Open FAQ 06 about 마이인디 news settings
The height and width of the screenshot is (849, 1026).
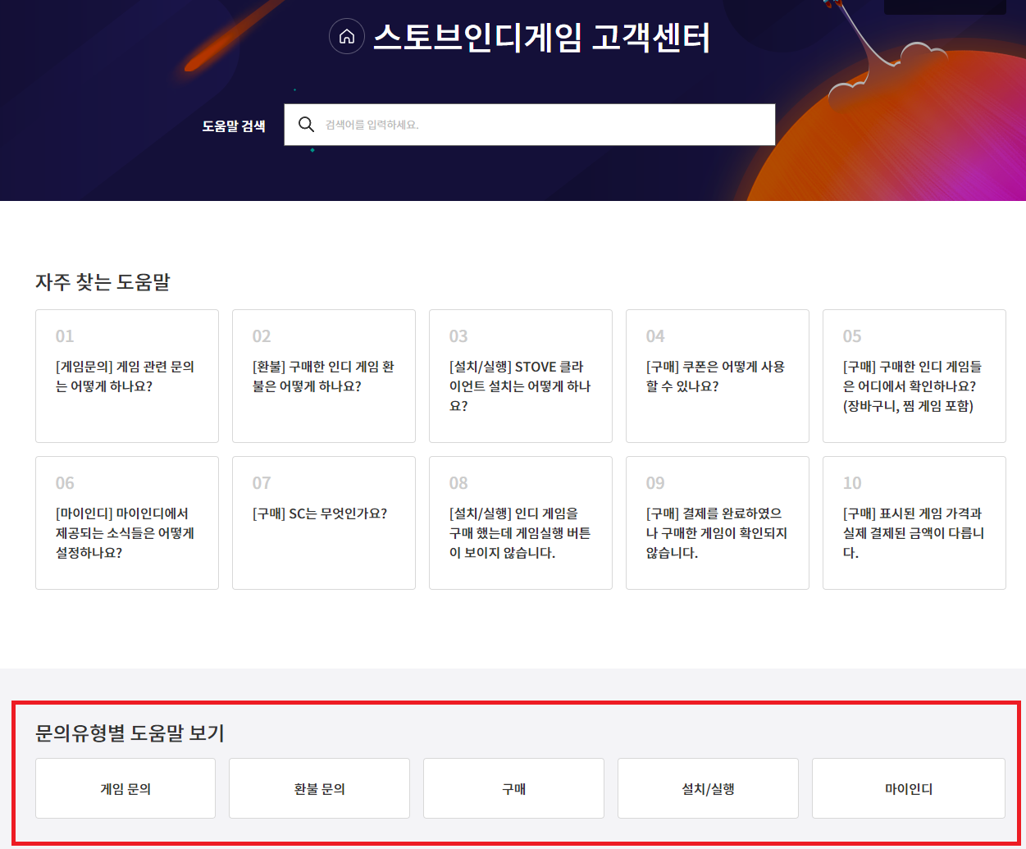click(x=127, y=523)
